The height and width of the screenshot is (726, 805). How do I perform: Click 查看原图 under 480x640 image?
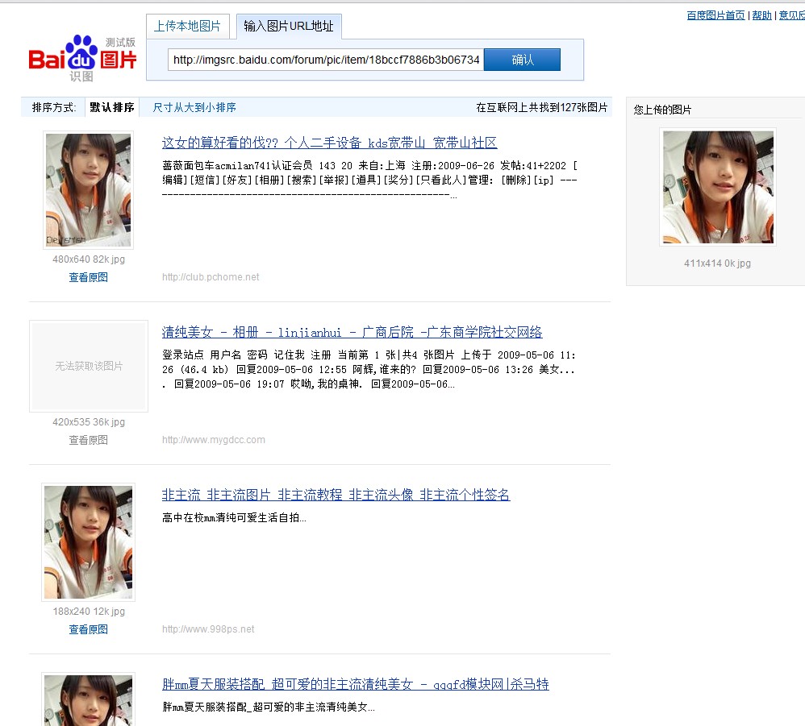(88, 277)
